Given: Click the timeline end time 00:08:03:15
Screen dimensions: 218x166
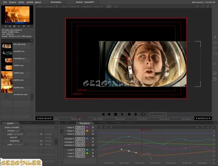Looking at the screenshot, I should coord(203,118).
